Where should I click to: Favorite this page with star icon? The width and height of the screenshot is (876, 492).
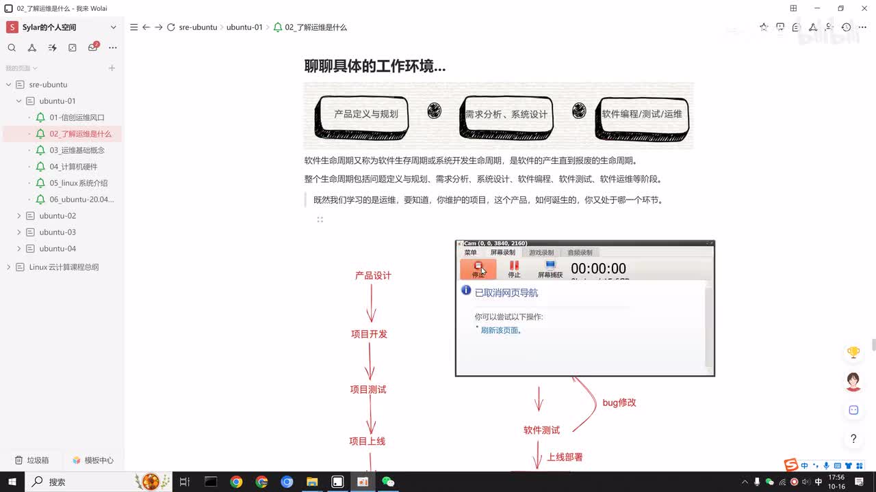click(764, 27)
